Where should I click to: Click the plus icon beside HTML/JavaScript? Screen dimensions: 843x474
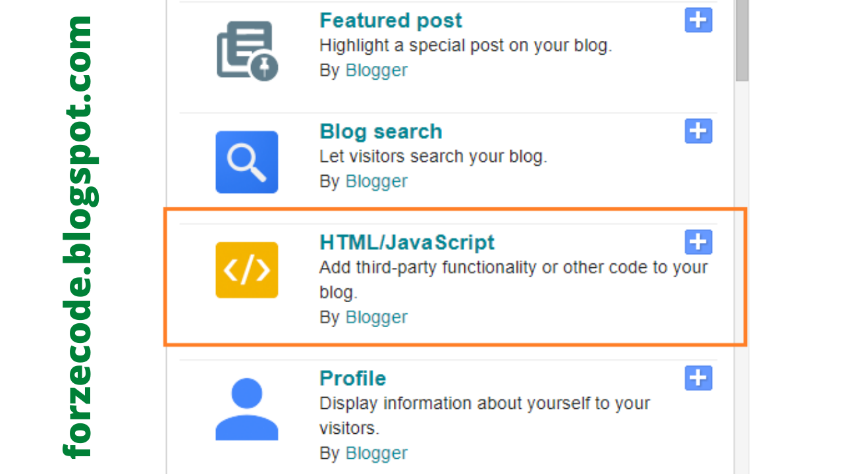click(x=698, y=242)
